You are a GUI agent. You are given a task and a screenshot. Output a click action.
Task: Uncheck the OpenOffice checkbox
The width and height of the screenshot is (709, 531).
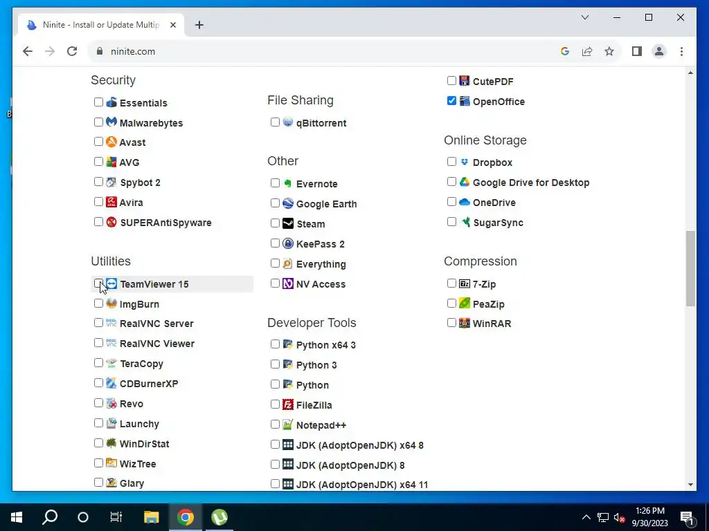point(451,101)
